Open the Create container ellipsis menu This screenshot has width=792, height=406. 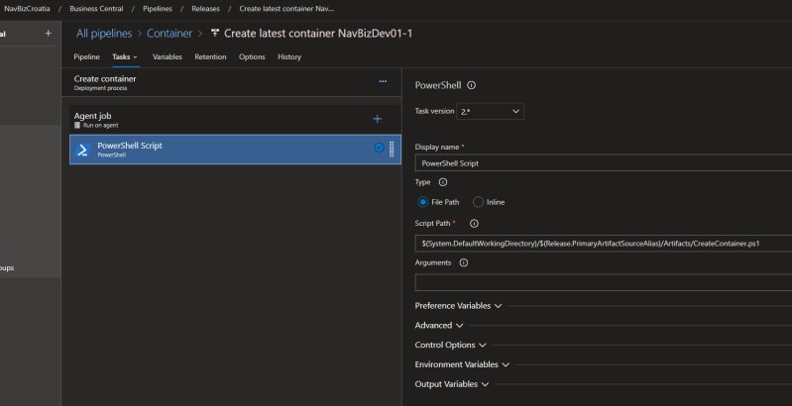(383, 81)
